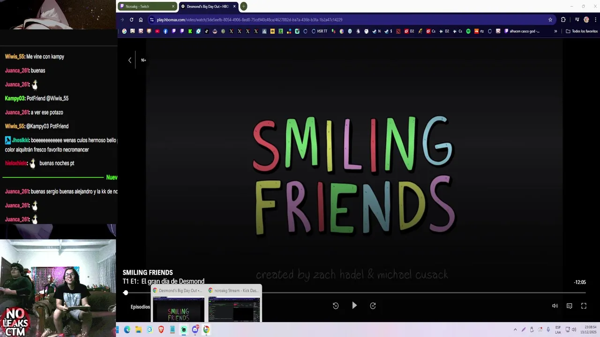Open the Google bookmark icon
The width and height of the screenshot is (600, 337).
pos(124,31)
